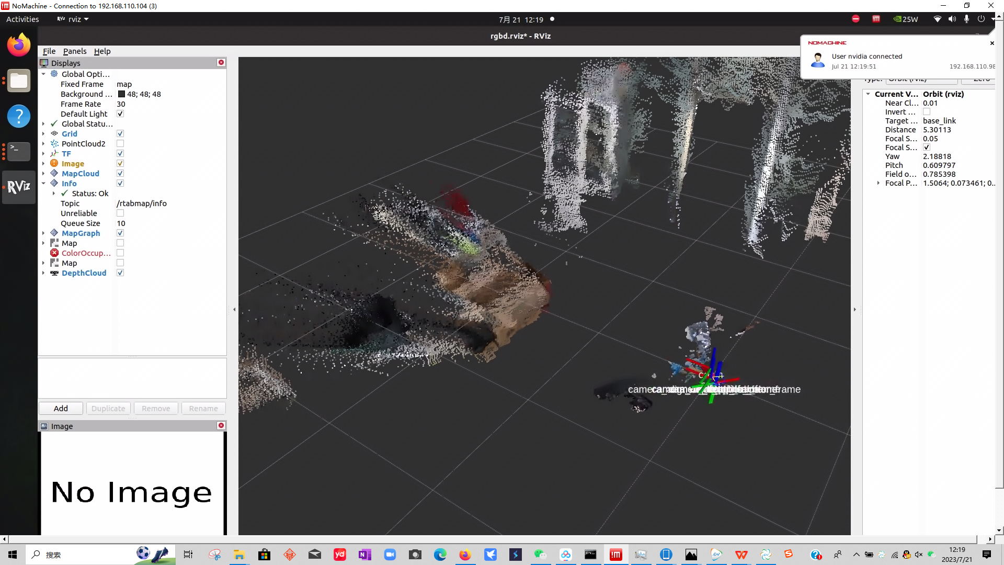1004x565 pixels.
Task: Open Terminal from the Ubuntu dock
Action: click(19, 152)
